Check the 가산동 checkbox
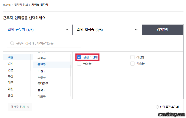Screen dimensions: 186x118 point(132,57)
